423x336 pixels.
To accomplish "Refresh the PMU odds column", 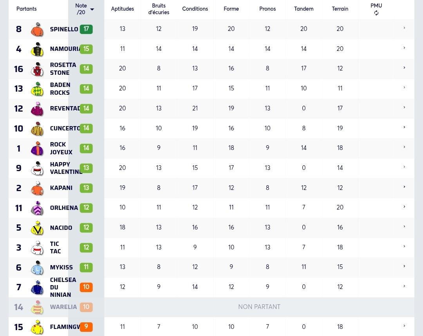I will tap(376, 13).
